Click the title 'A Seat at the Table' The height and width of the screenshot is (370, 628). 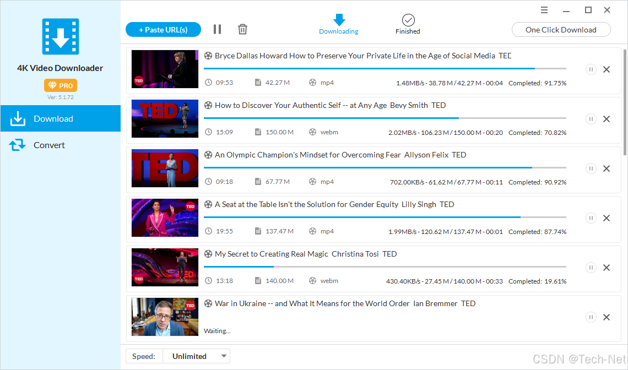(x=334, y=205)
